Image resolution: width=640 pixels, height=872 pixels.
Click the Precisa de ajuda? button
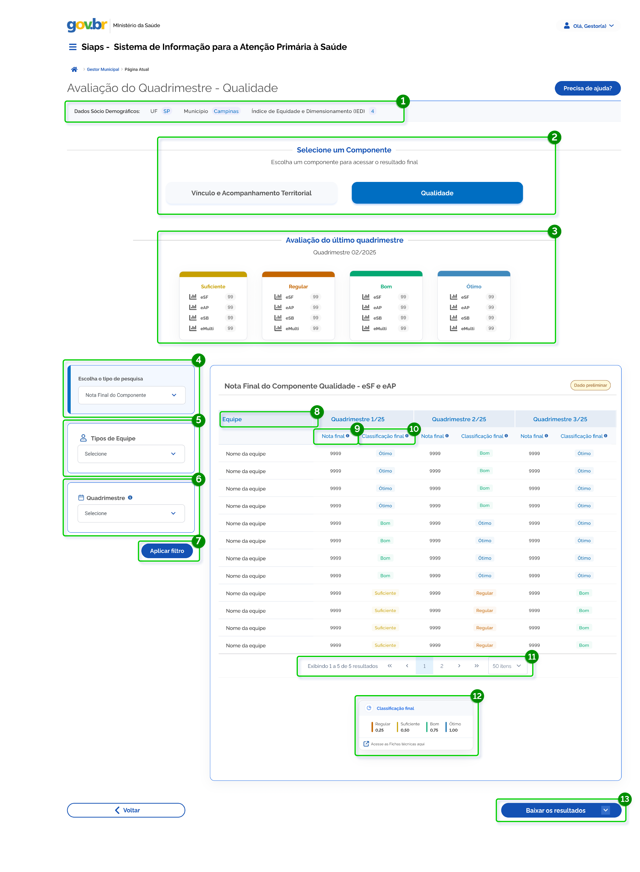(587, 88)
